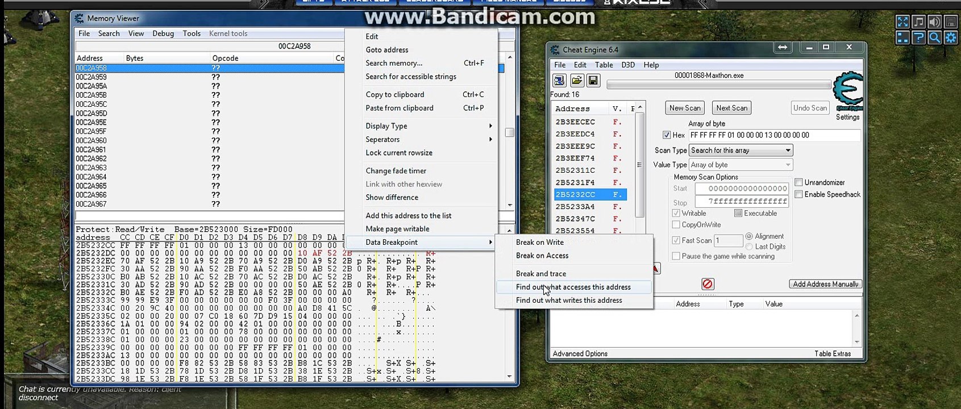Expand the Seperators submenu
The width and height of the screenshot is (961, 409).
(422, 140)
